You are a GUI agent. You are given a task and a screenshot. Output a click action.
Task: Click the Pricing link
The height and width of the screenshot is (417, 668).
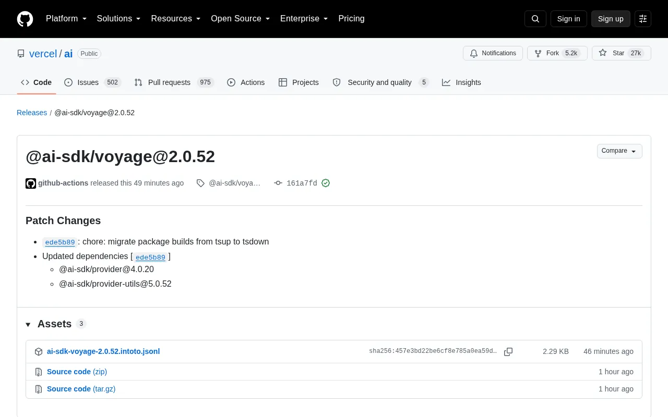tap(351, 19)
